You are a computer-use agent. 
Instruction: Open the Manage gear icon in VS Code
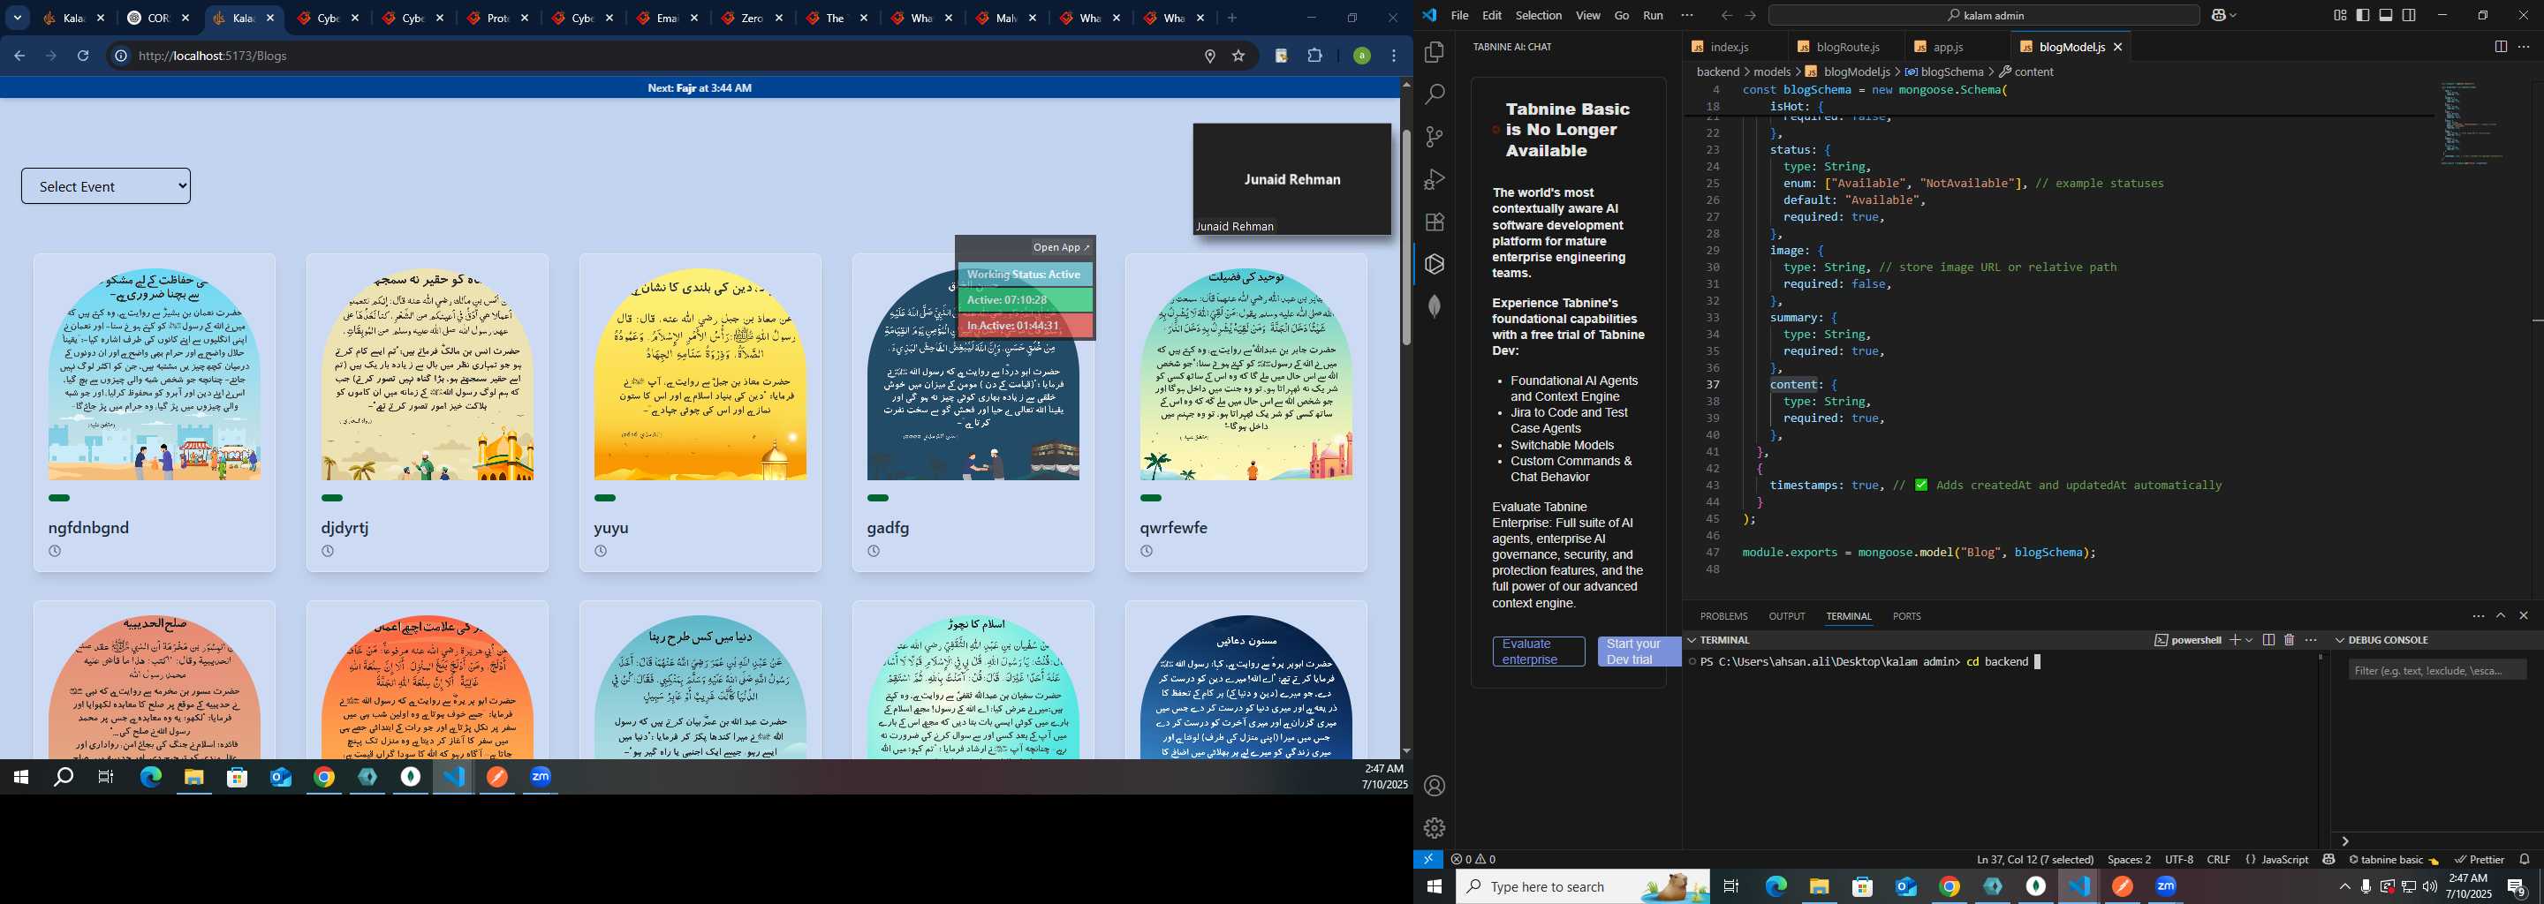[x=1434, y=828]
